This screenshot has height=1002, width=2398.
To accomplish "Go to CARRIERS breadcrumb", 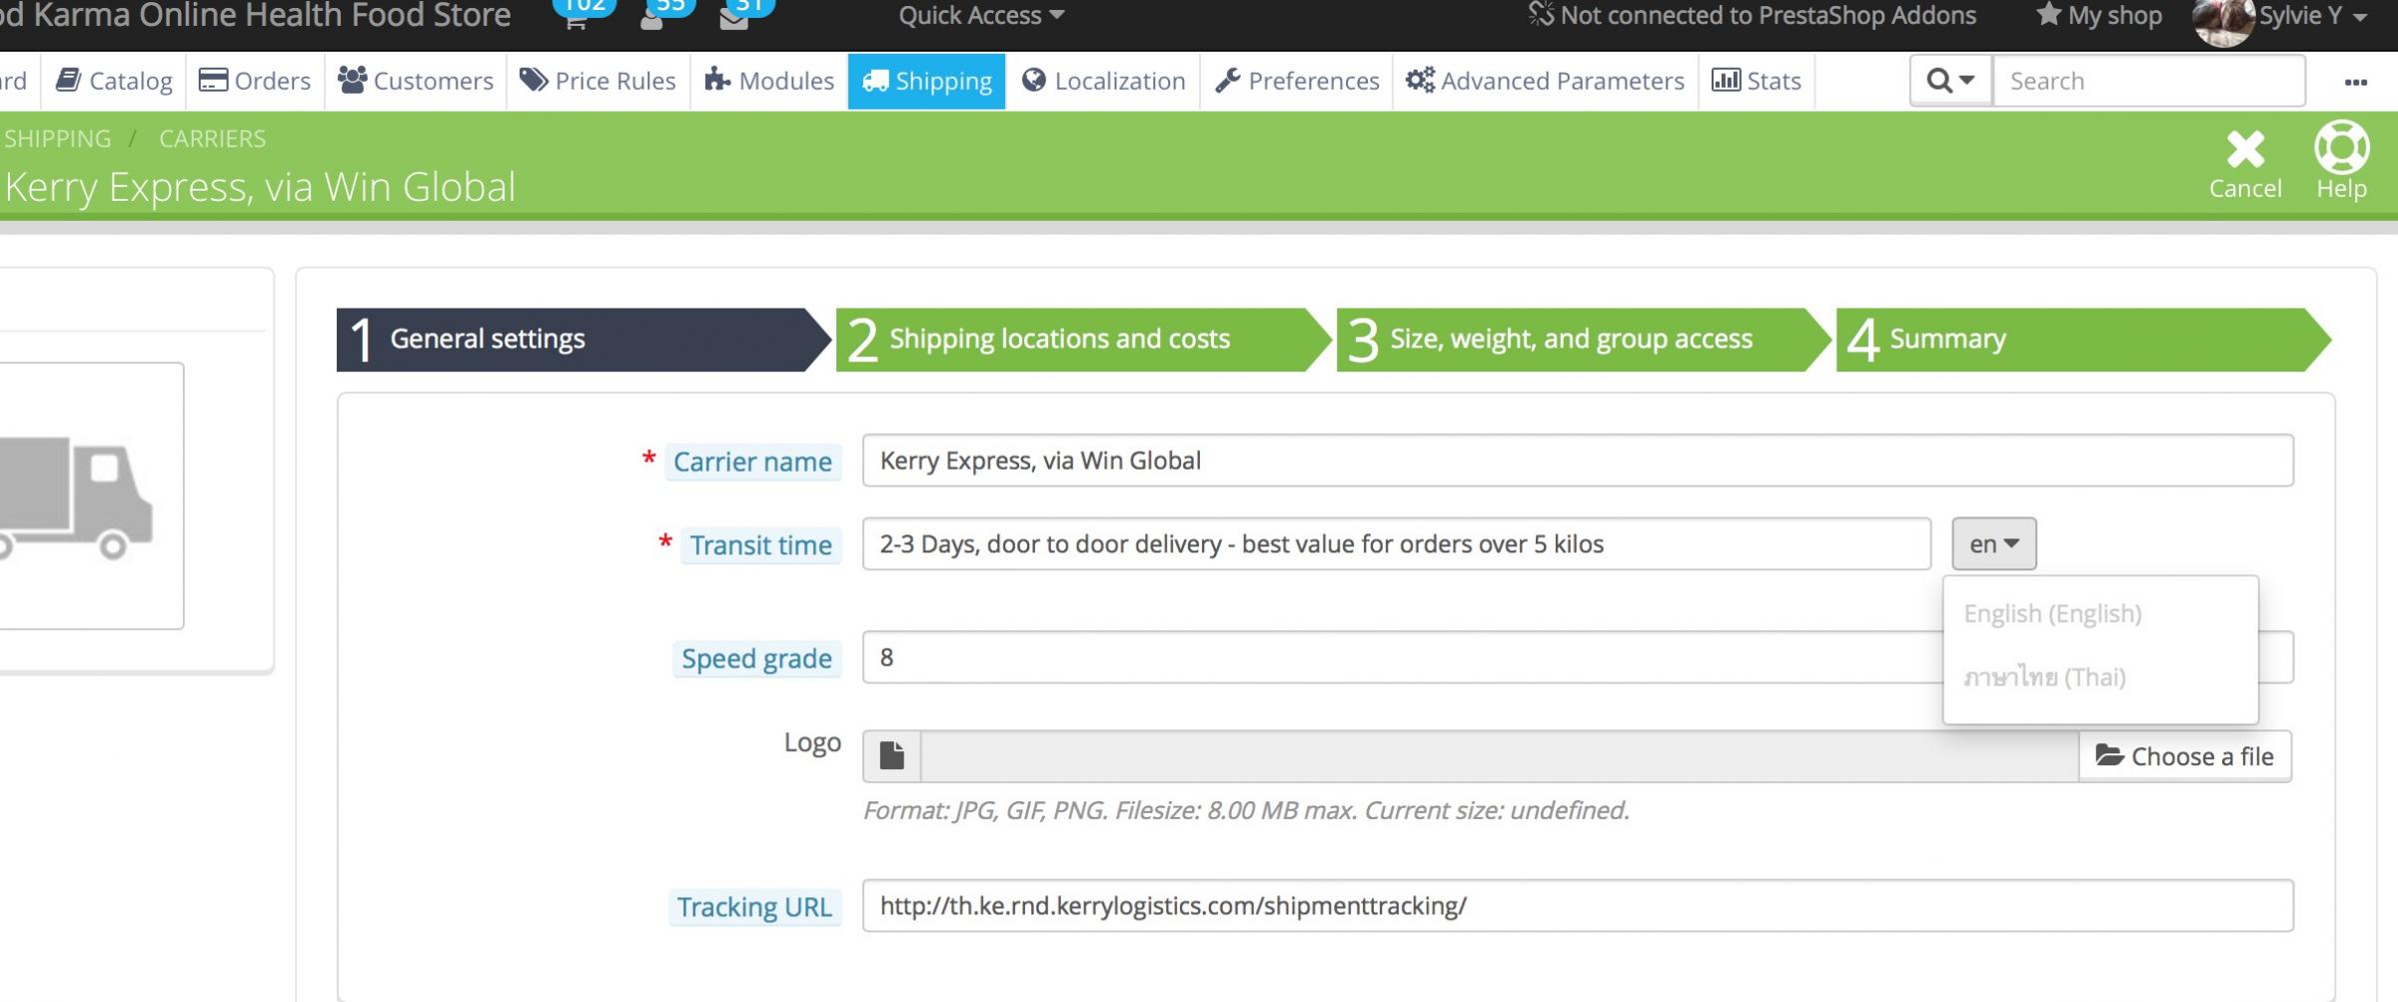I will [212, 139].
